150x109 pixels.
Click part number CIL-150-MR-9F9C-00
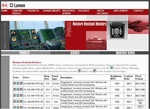tap(33, 102)
